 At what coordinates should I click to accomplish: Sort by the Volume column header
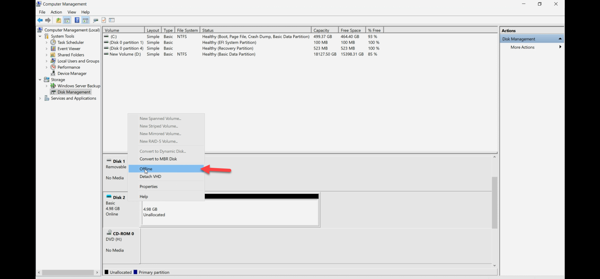(124, 30)
